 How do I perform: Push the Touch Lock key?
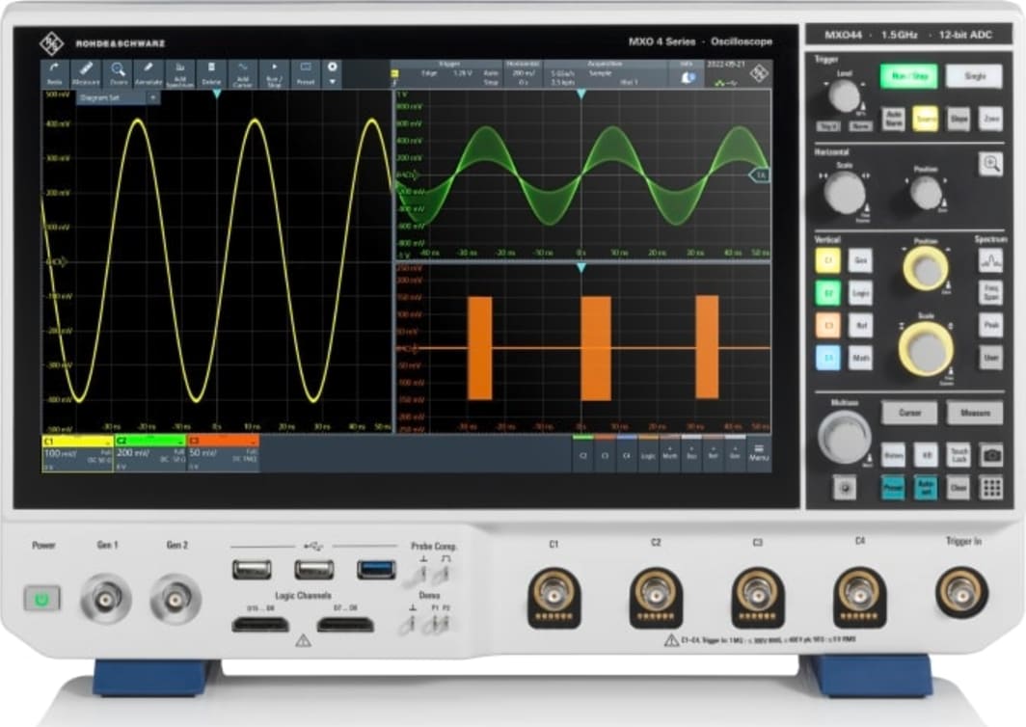tap(958, 455)
